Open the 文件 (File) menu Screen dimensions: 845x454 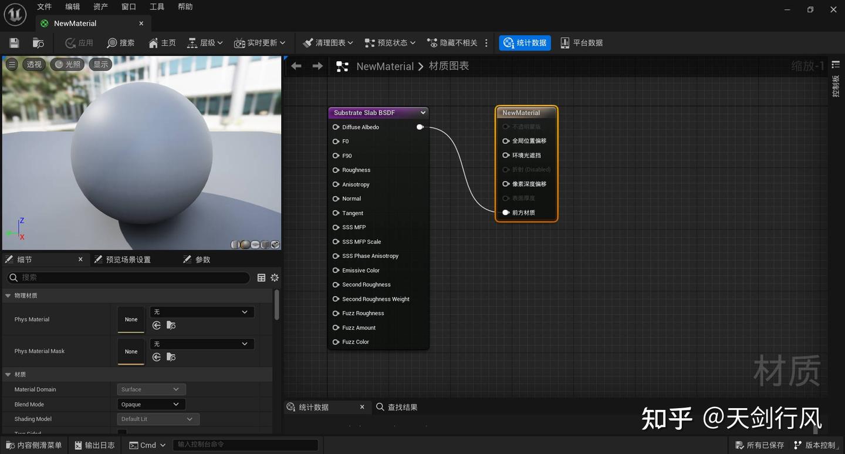(44, 6)
